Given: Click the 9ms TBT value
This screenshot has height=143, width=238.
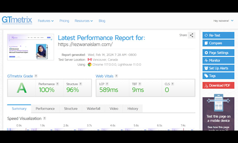Looking at the screenshot, I should tap(138, 90).
